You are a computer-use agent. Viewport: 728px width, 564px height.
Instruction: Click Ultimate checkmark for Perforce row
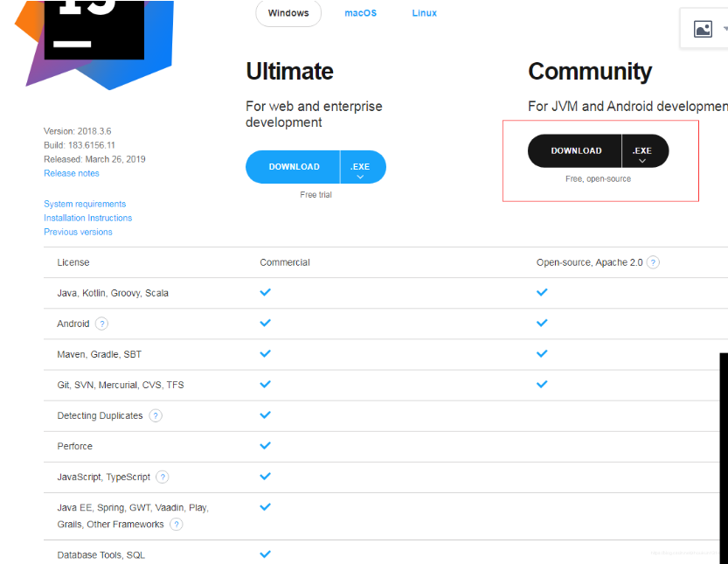coord(265,446)
